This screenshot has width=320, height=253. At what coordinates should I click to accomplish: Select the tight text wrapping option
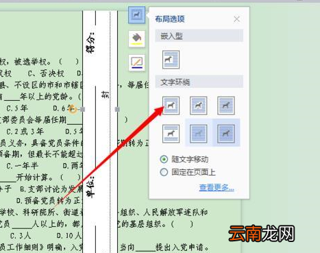click(199, 106)
